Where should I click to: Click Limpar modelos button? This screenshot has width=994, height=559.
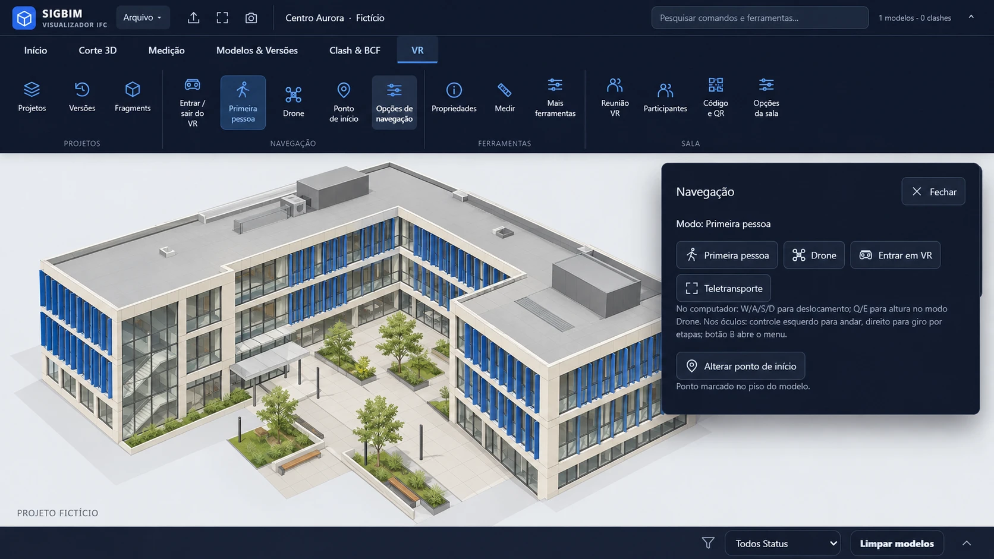(x=897, y=544)
